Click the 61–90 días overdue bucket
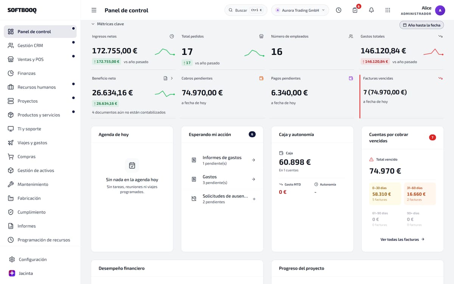 [x=385, y=219]
